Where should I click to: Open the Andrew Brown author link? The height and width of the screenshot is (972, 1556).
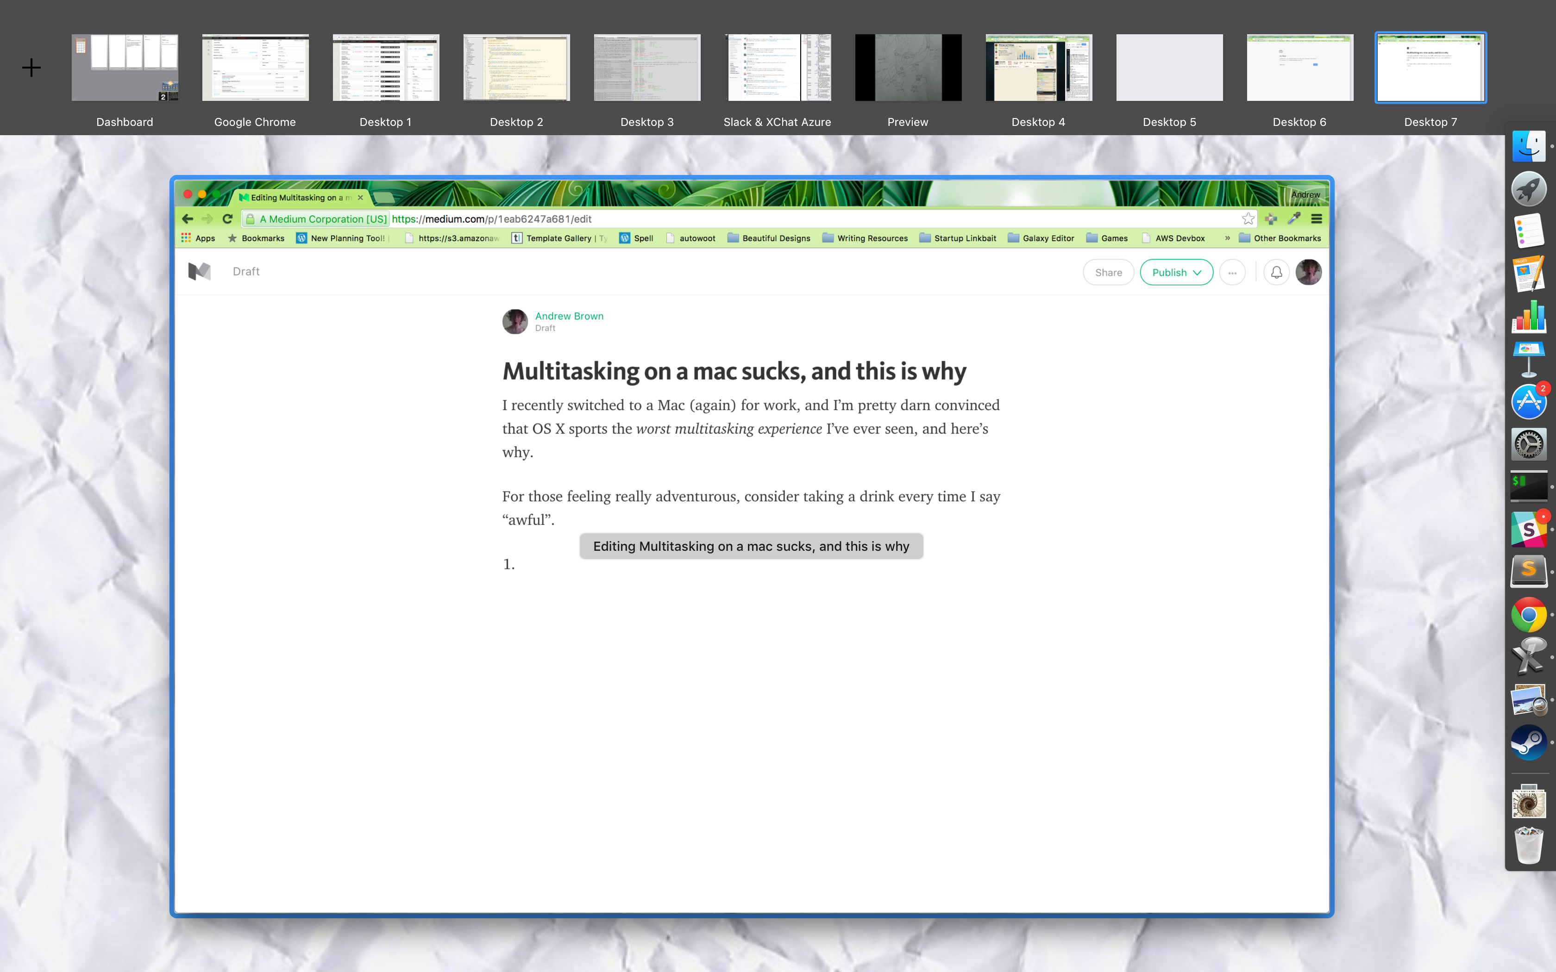[x=569, y=316]
